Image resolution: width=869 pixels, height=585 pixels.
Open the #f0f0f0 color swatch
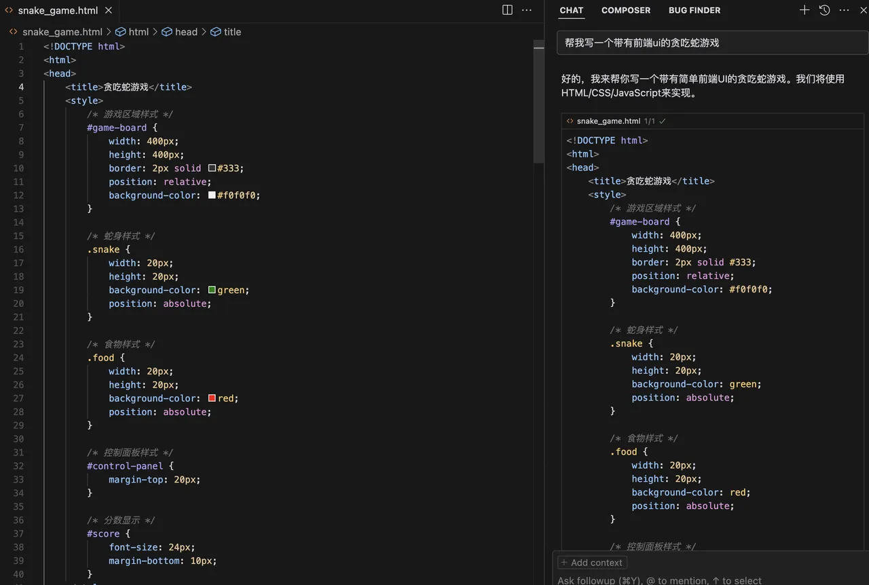coord(212,195)
